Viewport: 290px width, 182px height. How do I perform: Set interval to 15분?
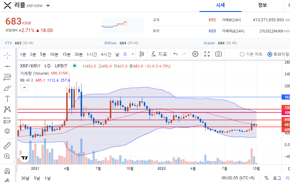[66, 54]
